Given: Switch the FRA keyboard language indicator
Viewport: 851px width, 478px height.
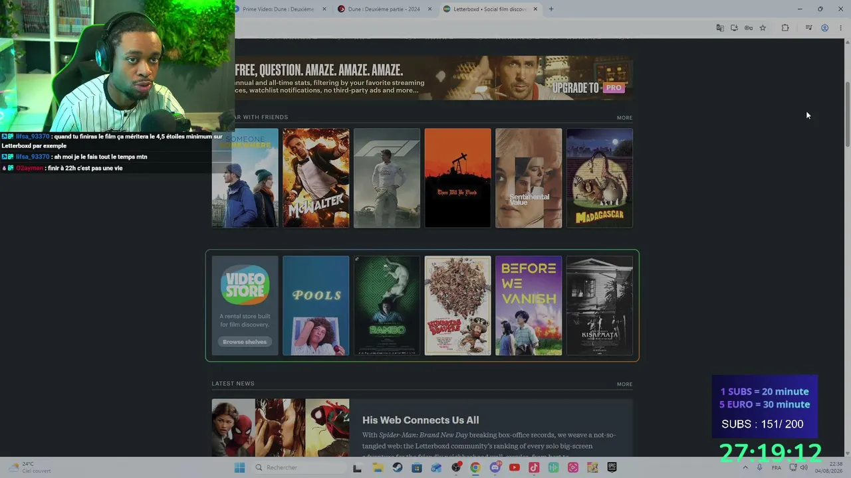Looking at the screenshot, I should 777,467.
